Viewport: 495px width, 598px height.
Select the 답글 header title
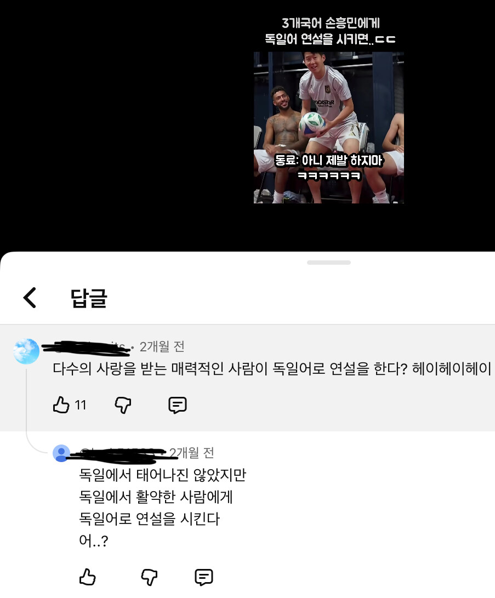coord(89,298)
